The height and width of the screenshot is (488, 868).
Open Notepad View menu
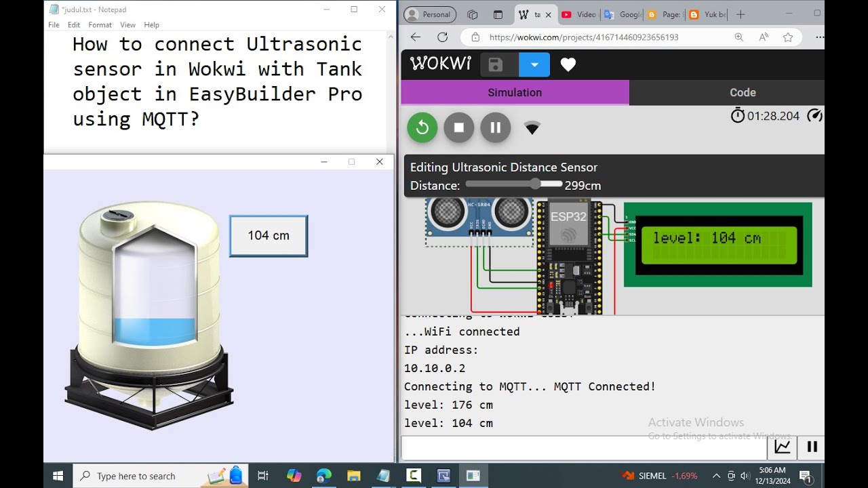pos(127,25)
